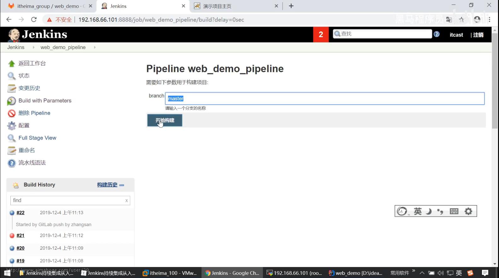The image size is (499, 278).
Task: Click the Build with Parameters clock icon
Action: click(12, 101)
